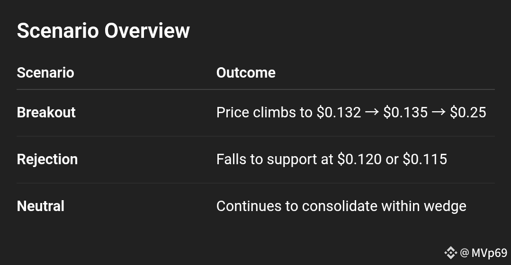The image size is (511, 265).
Task: Click the first arrow after $0.132
Action: coord(372,112)
